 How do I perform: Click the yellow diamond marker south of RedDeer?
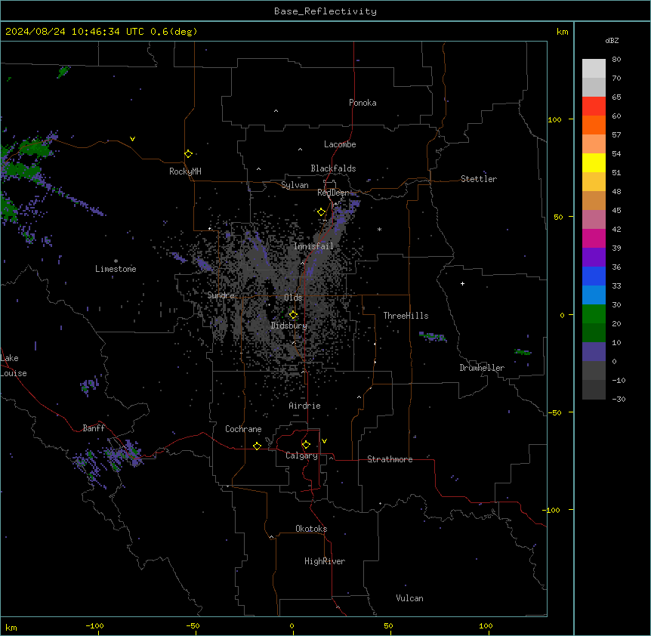(321, 212)
